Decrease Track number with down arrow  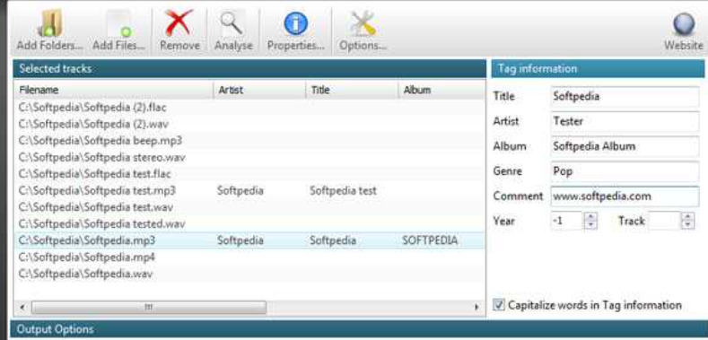pyautogui.click(x=687, y=224)
